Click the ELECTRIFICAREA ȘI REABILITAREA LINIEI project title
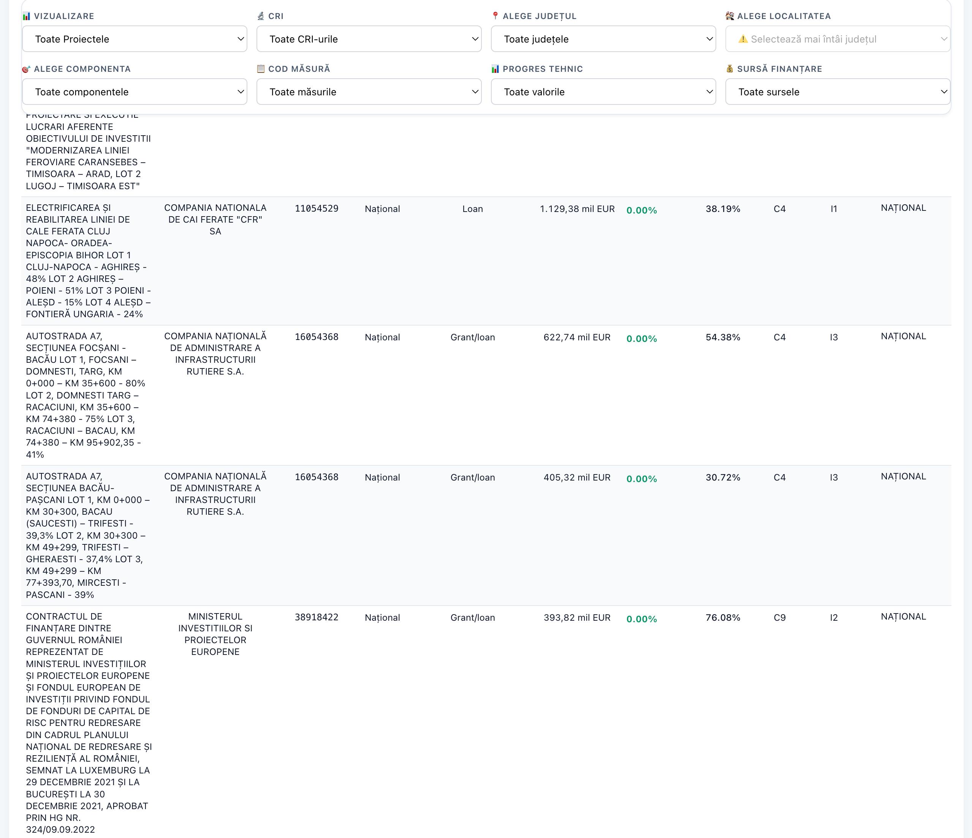Image resolution: width=972 pixels, height=838 pixels. [88, 261]
